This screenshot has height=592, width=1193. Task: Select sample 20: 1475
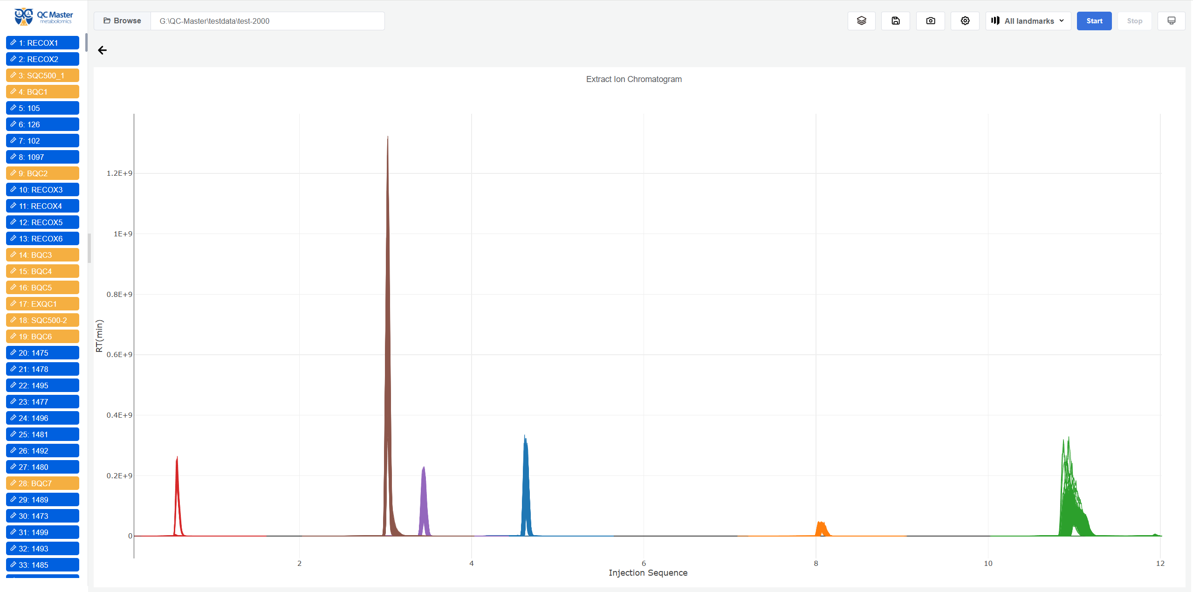[43, 353]
